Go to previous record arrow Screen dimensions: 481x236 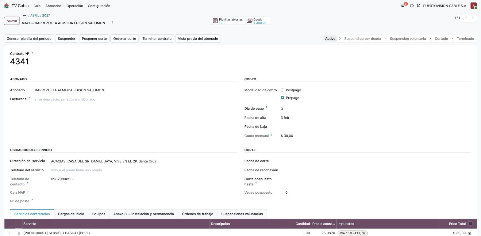[x=466, y=18]
